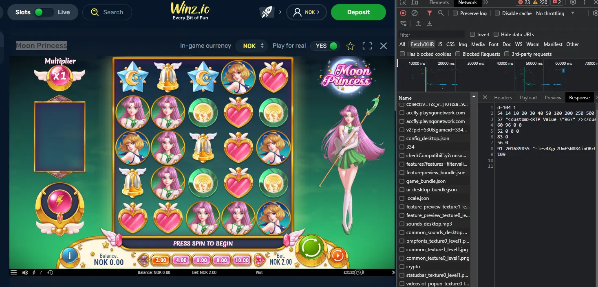Select the Response tab
Viewport: 598px width, 287px height.
[579, 98]
